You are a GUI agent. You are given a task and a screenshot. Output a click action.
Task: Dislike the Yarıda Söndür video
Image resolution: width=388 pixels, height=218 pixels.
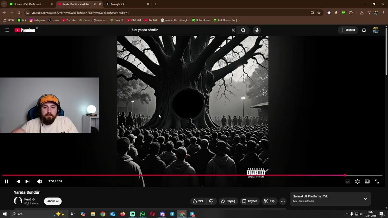211,201
